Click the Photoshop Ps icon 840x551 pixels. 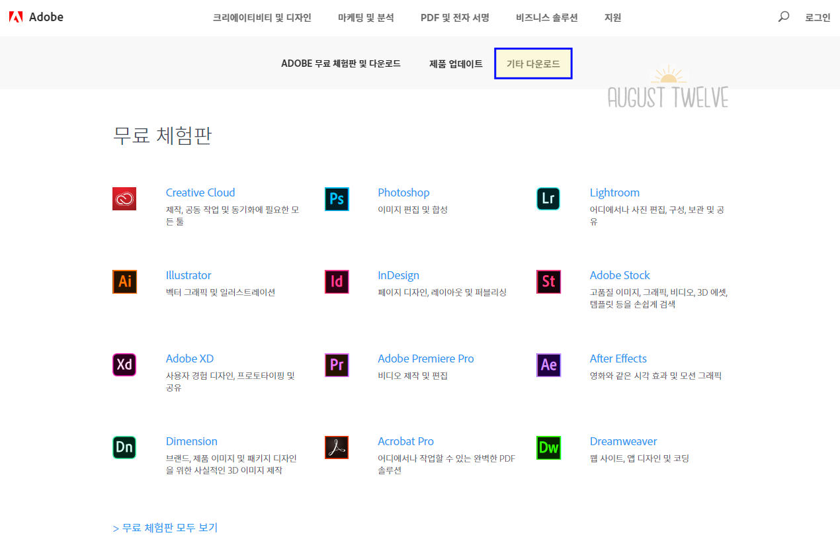point(337,198)
